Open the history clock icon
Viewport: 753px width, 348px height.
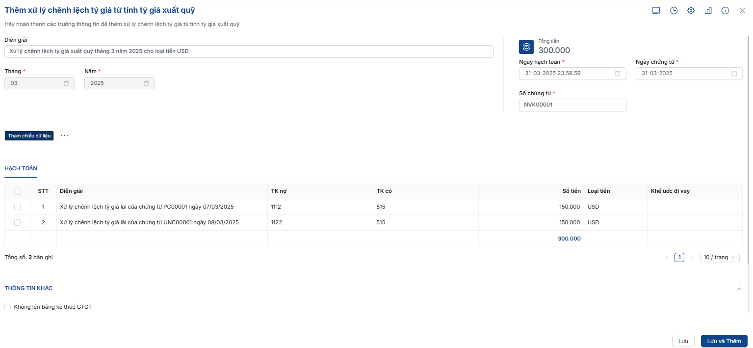tap(674, 10)
